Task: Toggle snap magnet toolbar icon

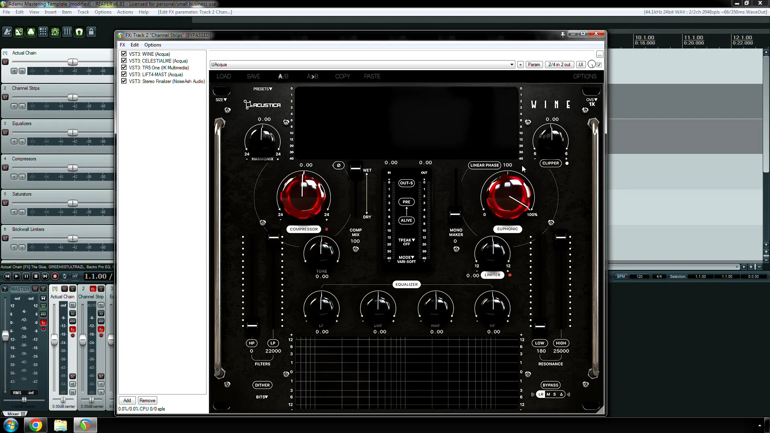Action: point(79,32)
